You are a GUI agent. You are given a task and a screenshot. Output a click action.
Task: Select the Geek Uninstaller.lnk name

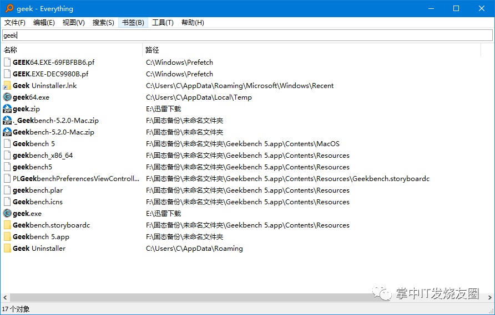click(x=44, y=86)
